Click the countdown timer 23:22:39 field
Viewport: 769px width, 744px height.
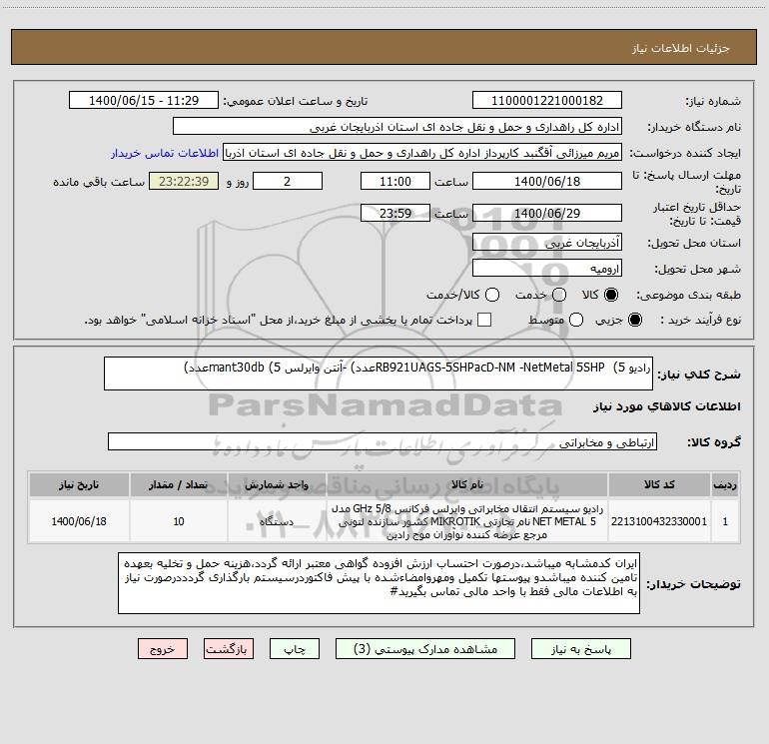click(184, 181)
